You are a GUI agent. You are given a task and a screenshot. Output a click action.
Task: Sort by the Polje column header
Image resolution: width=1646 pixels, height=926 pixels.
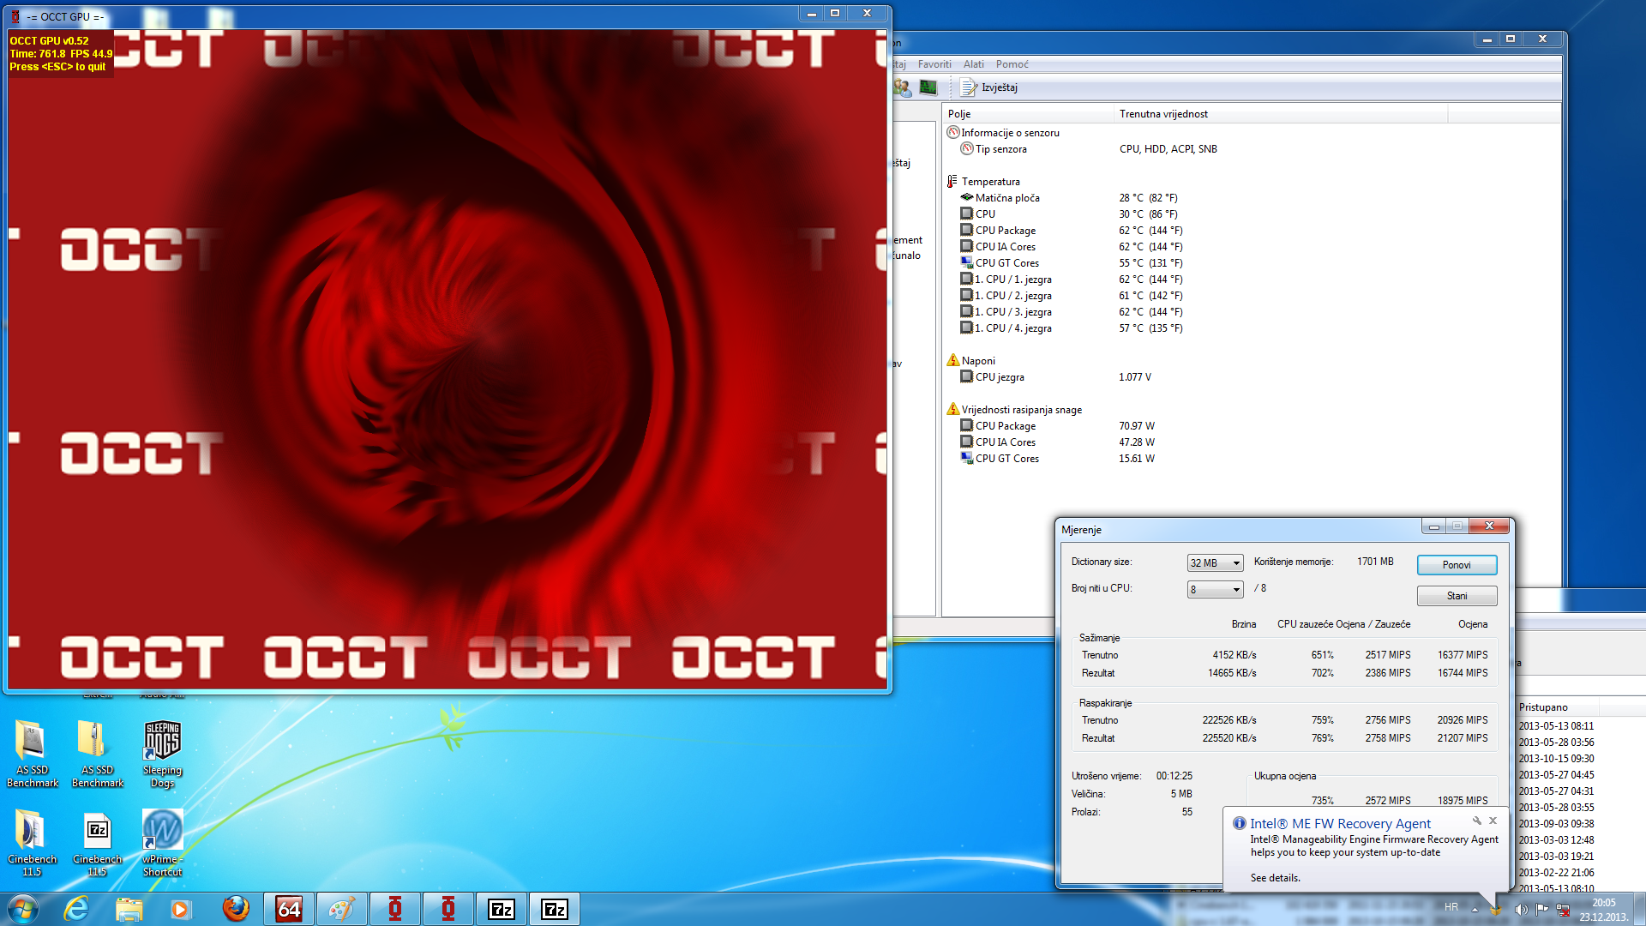1028,114
